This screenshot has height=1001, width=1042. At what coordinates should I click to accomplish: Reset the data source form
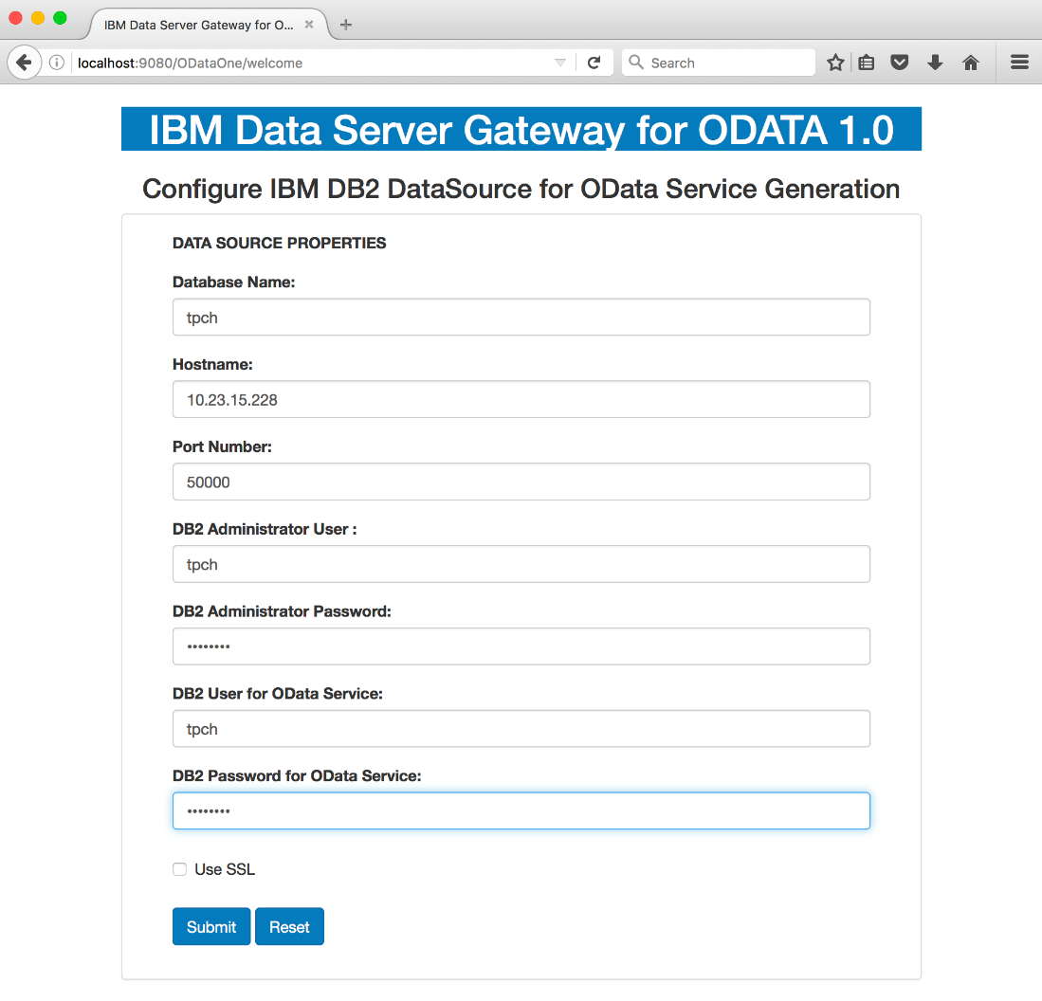289,926
